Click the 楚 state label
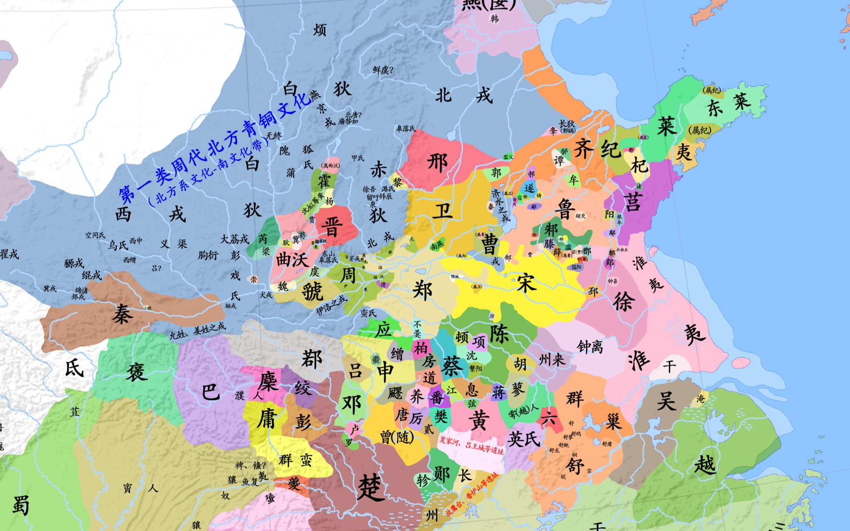Image resolution: width=850 pixels, height=531 pixels. 371,488
